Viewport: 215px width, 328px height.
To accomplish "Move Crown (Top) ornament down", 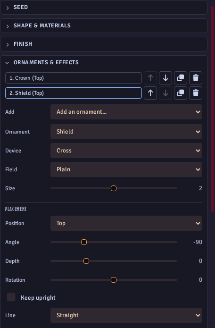I will pyautogui.click(x=165, y=78).
